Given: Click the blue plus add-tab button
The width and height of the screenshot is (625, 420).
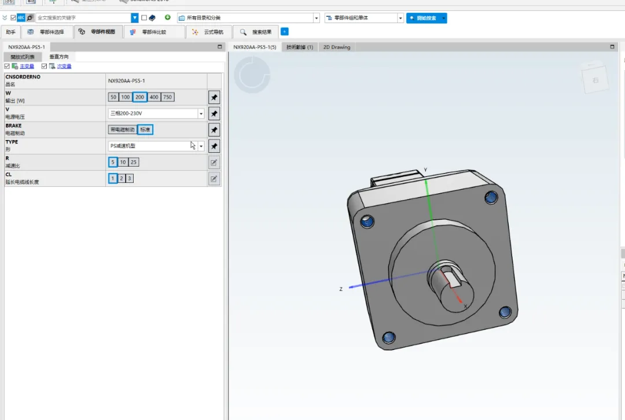Looking at the screenshot, I should click(285, 31).
